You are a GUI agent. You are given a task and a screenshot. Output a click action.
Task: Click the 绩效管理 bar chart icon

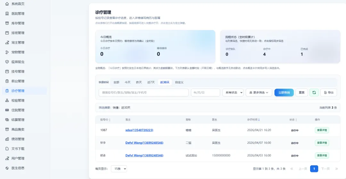[7, 139]
